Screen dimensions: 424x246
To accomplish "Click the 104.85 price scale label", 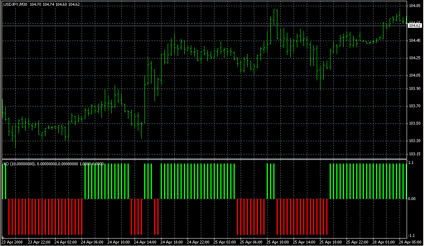I will pos(415,6).
